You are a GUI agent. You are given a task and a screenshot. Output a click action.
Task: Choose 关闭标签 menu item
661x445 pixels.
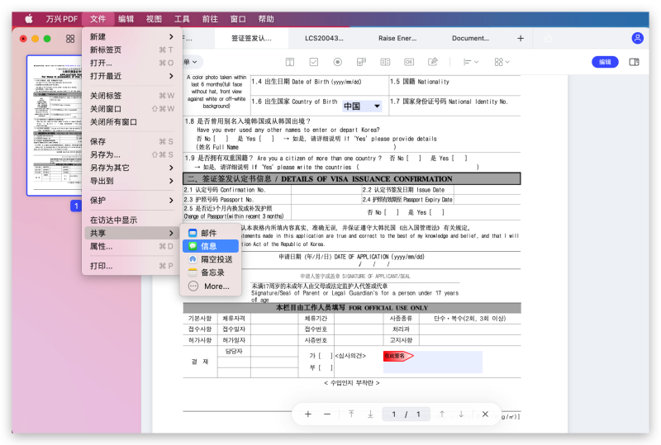coord(132,96)
